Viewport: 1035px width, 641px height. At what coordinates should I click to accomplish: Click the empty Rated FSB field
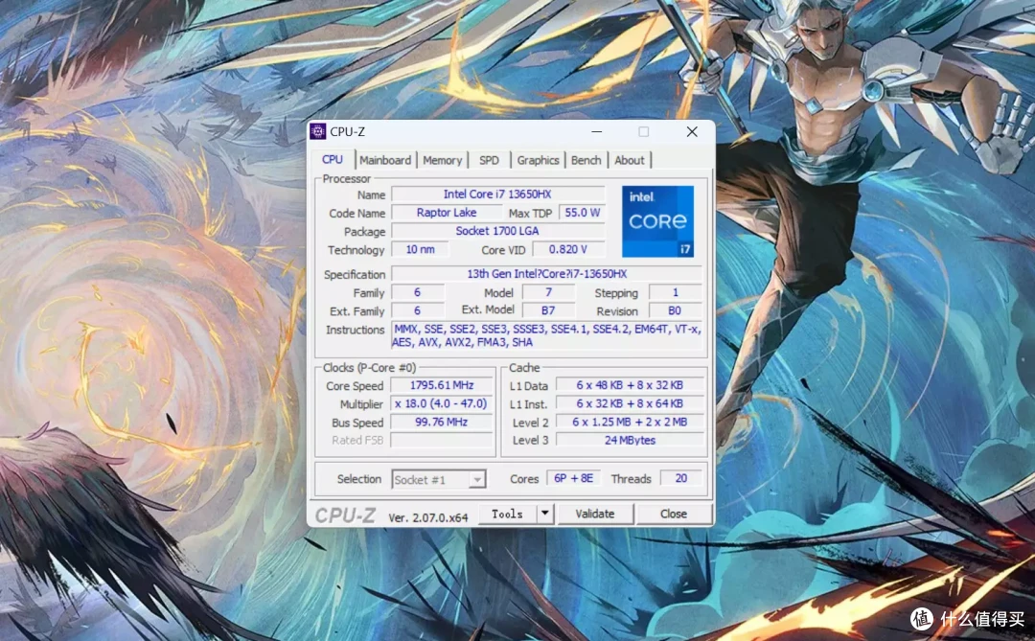pos(442,440)
